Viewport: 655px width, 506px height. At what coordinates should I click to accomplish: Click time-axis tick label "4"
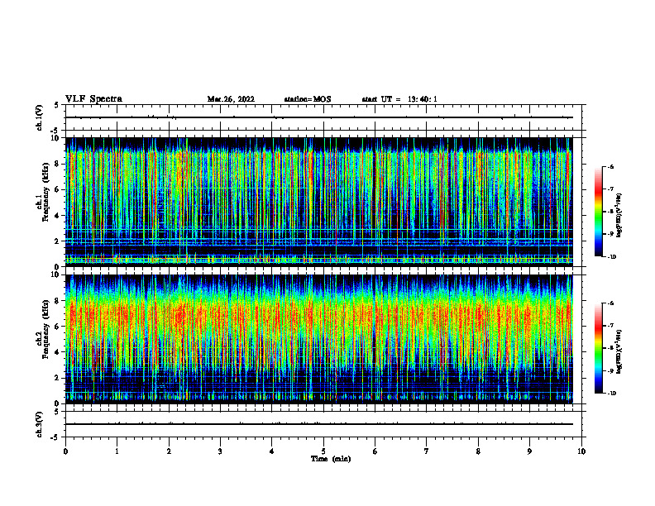point(272,451)
